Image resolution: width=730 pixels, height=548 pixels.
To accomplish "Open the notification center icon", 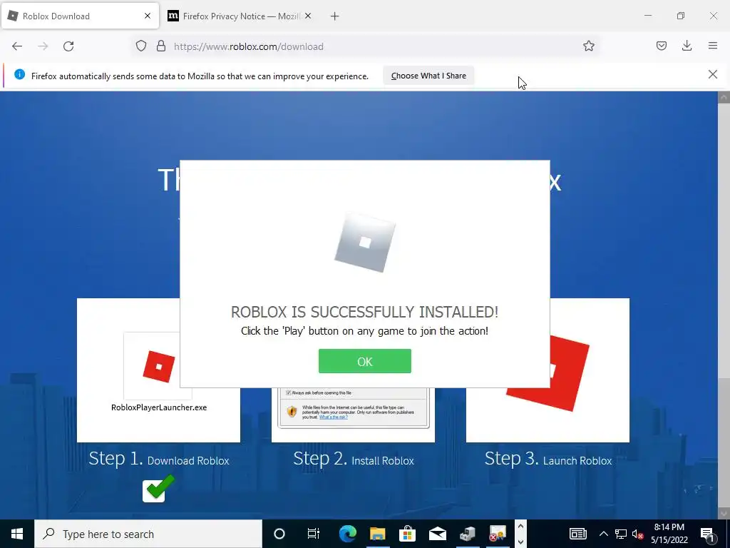I will (x=707, y=534).
